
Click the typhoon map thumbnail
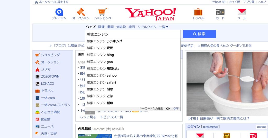point(95,136)
